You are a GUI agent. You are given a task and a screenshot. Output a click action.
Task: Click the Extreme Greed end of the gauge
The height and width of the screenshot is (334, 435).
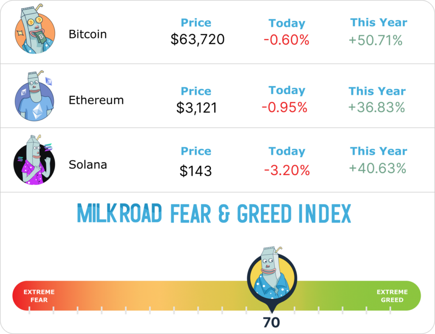pyautogui.click(x=392, y=296)
